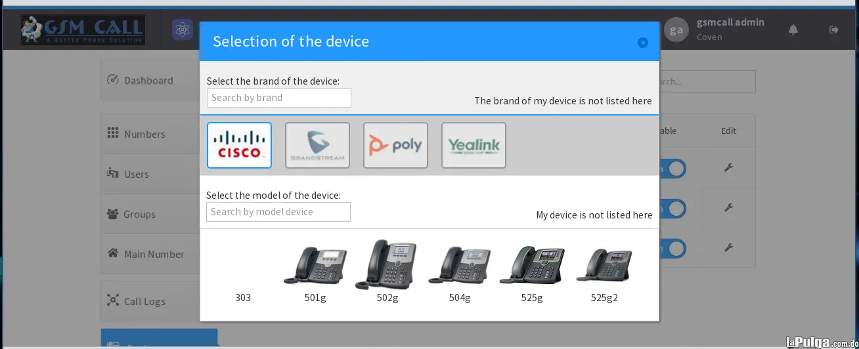859x349 pixels.
Task: Click the GSM Call logo
Action: click(x=83, y=30)
